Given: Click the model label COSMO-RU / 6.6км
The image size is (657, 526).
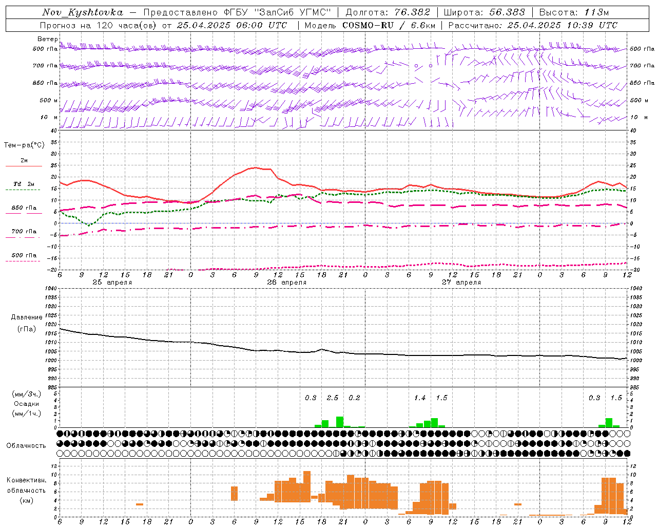Looking at the screenshot, I should (x=389, y=25).
